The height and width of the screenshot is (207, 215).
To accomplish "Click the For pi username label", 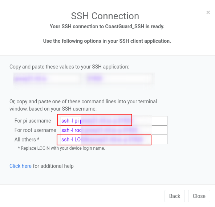I will (33, 121).
